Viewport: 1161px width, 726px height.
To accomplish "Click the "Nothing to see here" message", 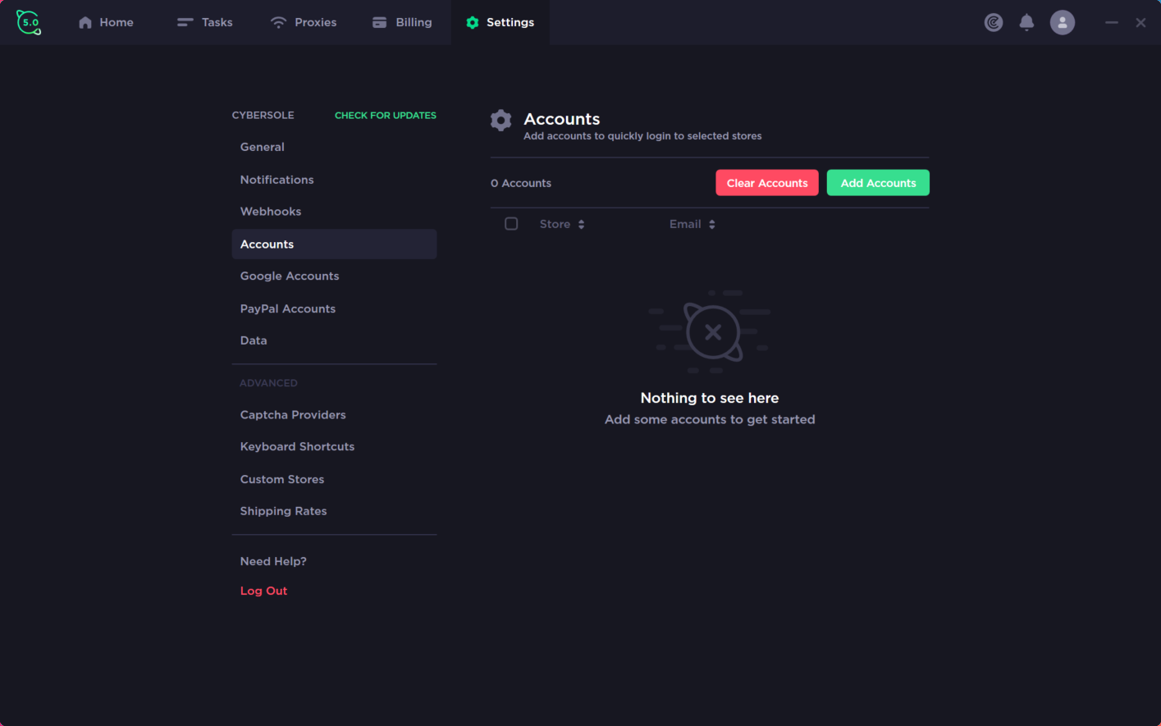I will point(710,398).
